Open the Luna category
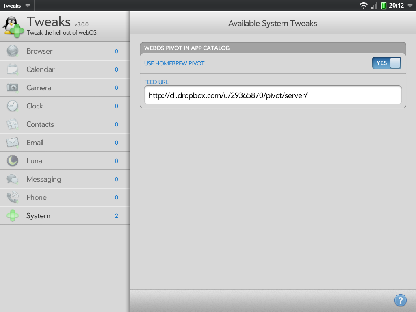The height and width of the screenshot is (312, 416). click(x=65, y=161)
